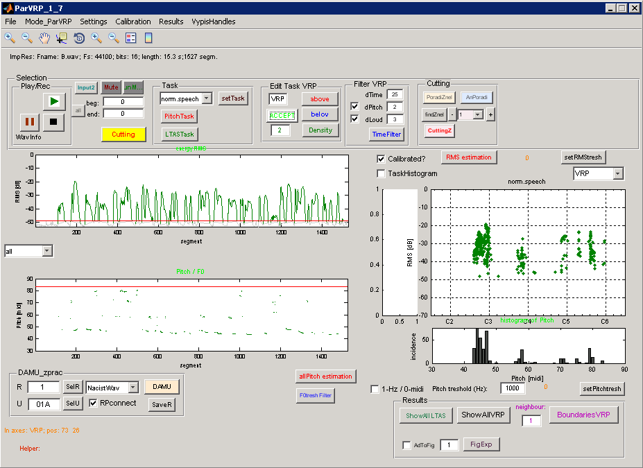The image size is (643, 468).
Task: Toggle the Insert Colorbar icon
Action: (148, 38)
